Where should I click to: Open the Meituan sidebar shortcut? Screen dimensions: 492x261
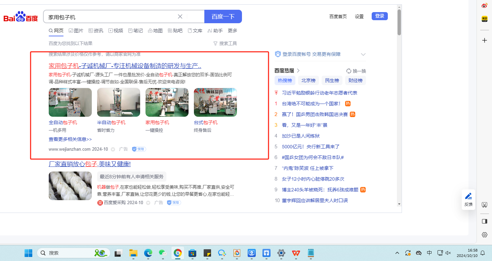coord(484,19)
